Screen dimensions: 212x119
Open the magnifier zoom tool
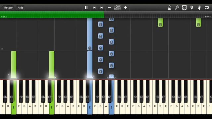(177, 8)
